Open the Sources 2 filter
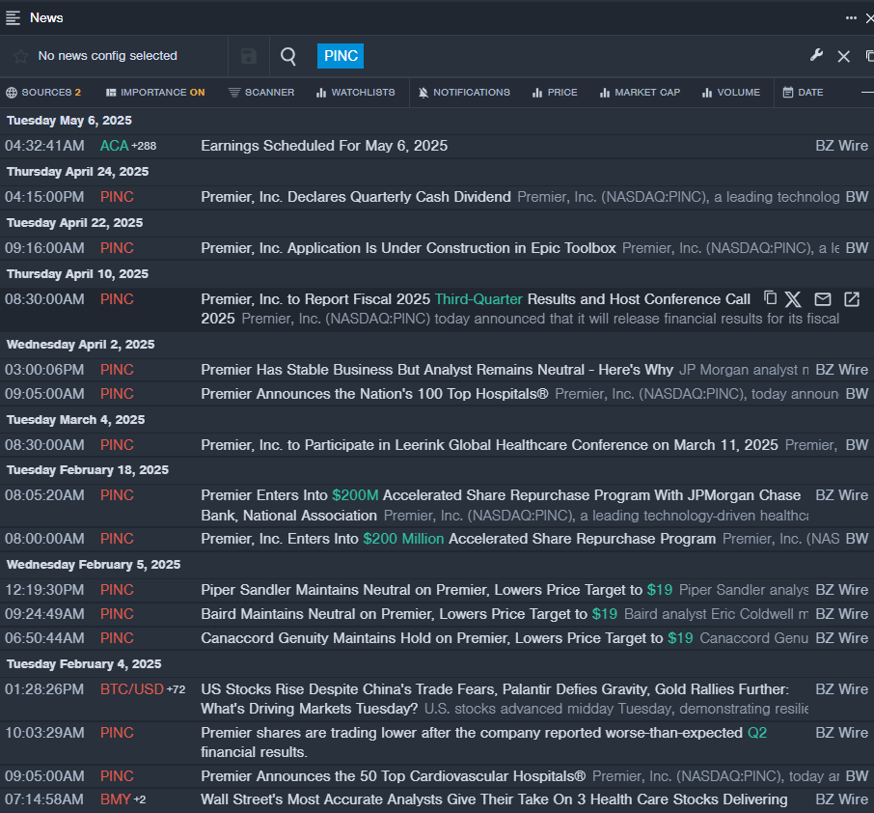Viewport: 874px width, 813px height. pyautogui.click(x=43, y=92)
